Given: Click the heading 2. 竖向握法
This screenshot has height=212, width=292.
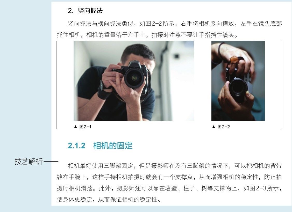Looking at the screenshot, I should click(85, 11).
